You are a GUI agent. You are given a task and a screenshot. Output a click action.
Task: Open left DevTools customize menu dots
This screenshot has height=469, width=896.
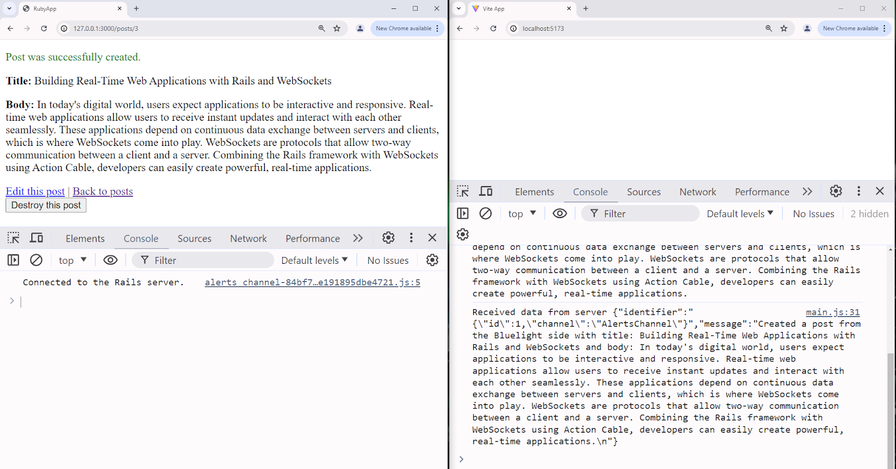pos(411,238)
